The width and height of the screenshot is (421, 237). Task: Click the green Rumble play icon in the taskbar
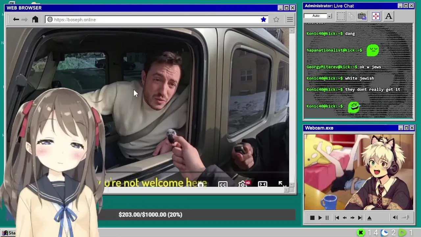(x=403, y=233)
